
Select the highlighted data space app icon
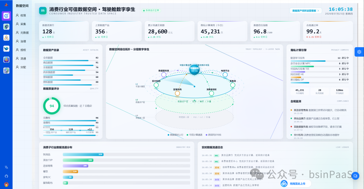tap(6, 16)
